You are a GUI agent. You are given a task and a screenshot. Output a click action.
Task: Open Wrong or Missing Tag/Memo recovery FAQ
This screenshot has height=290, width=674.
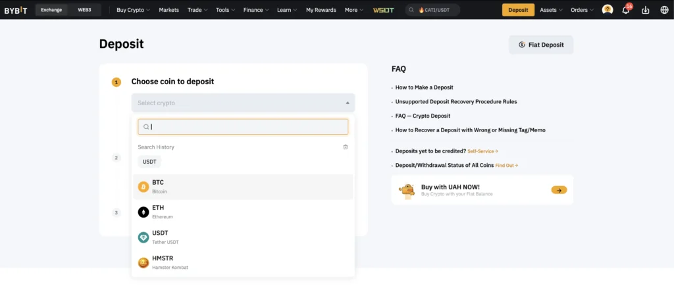(470, 130)
